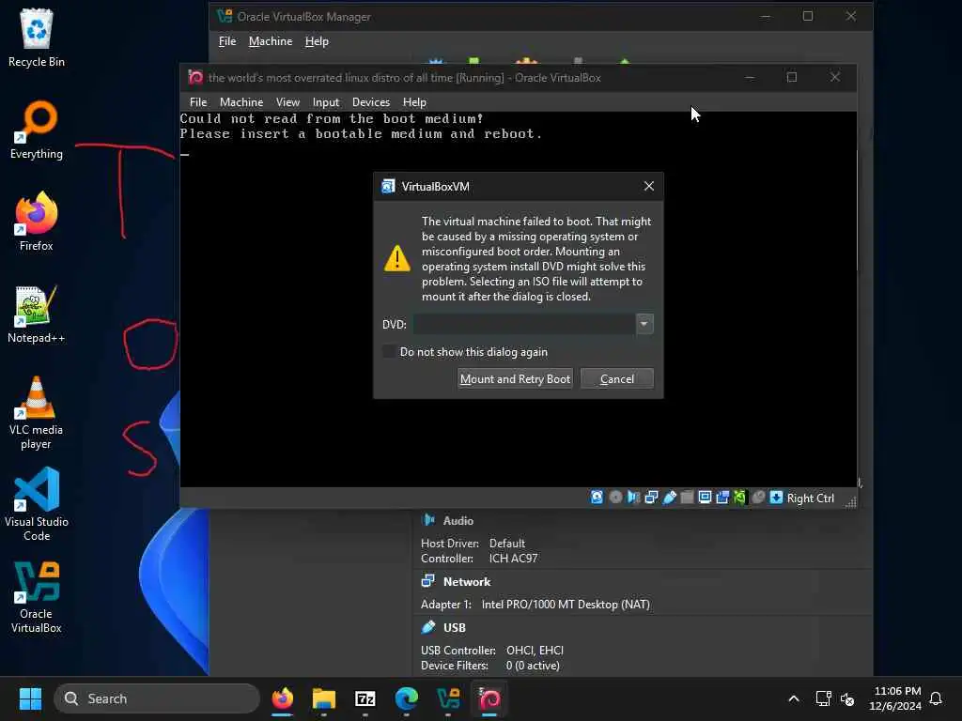Click the 'OHCI, EHCI' USB controller value

(x=535, y=650)
